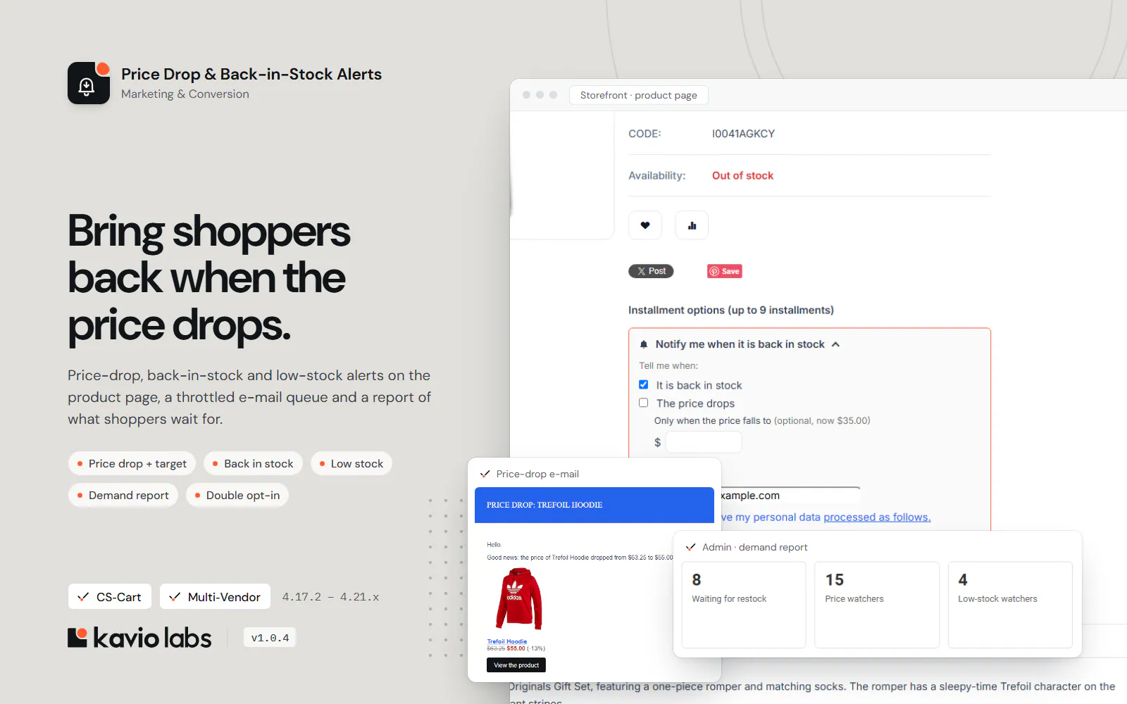The image size is (1127, 704).
Task: Click the Back in stock feature pill
Action: point(253,463)
